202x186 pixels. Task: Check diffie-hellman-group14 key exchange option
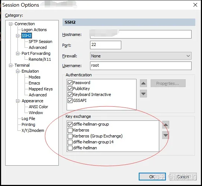70,142
